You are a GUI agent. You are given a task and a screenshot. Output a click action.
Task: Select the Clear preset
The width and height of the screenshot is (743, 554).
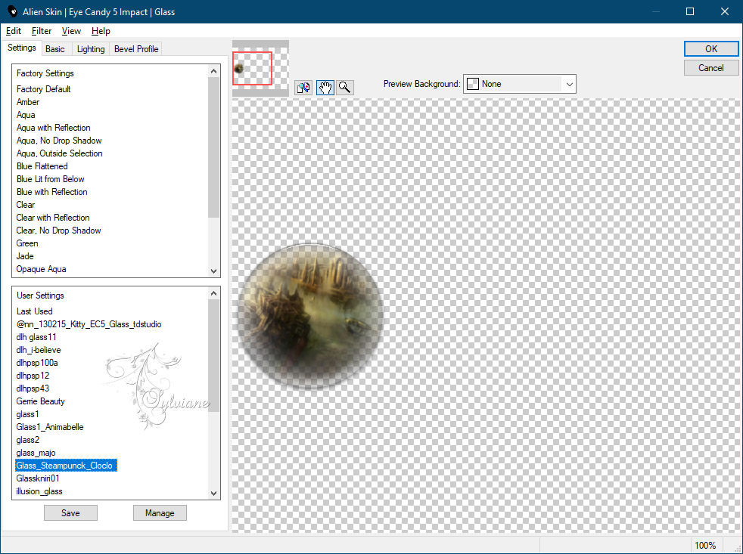click(26, 205)
